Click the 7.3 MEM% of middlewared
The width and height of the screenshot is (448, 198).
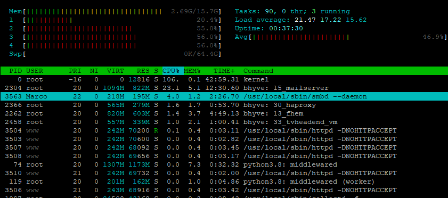[194, 164]
